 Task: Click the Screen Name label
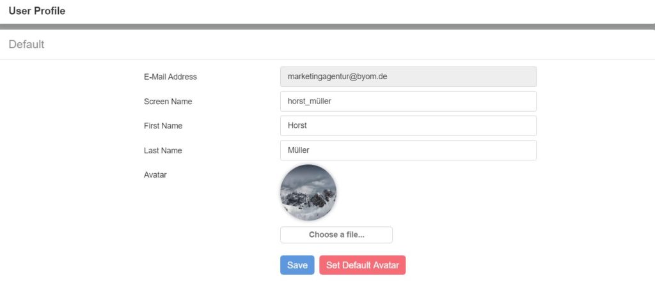click(x=168, y=102)
